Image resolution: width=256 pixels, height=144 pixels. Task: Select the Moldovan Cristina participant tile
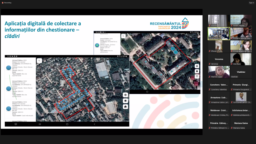(219, 110)
